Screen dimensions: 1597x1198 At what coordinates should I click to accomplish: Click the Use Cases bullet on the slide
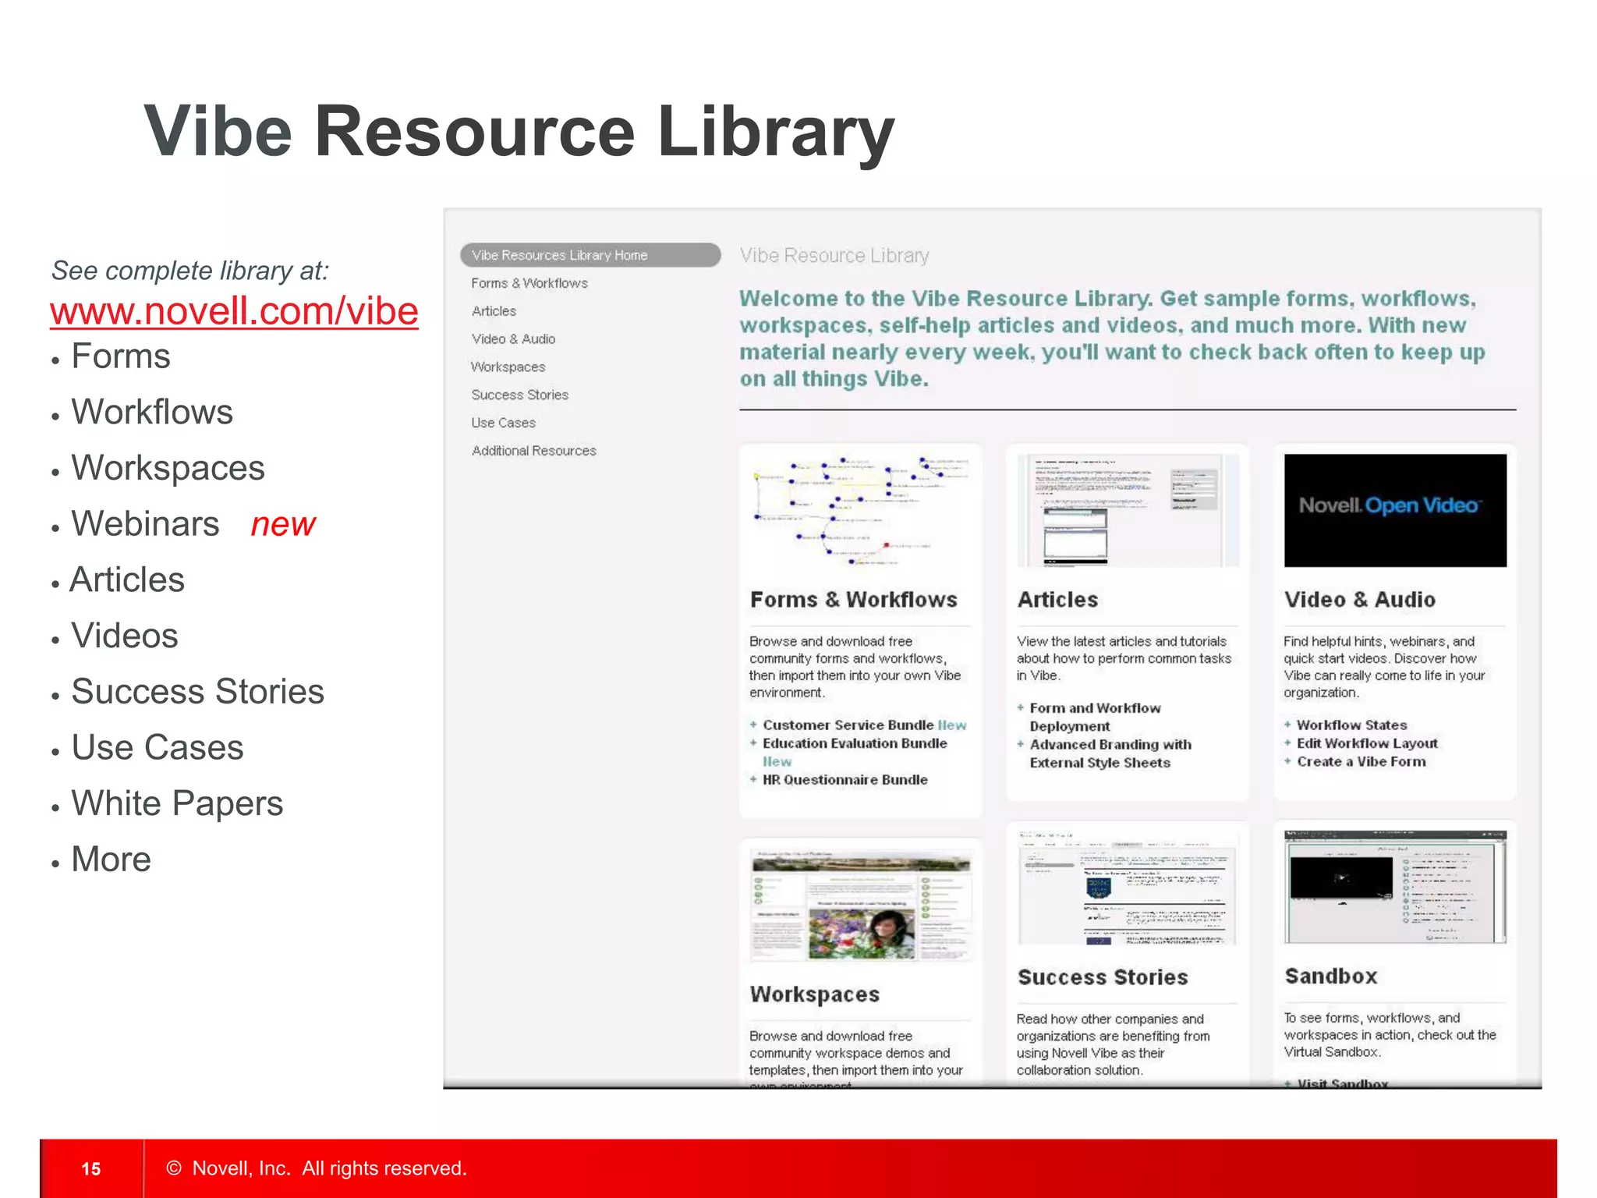point(158,748)
